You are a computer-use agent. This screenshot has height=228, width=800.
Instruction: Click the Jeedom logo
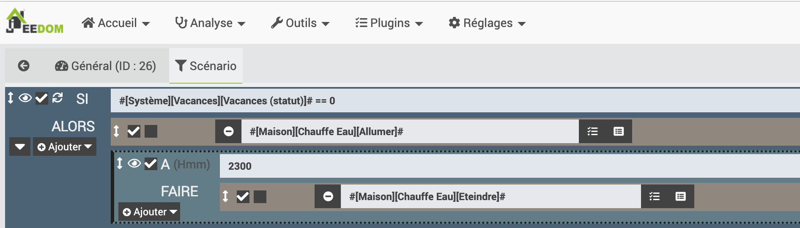click(x=35, y=21)
